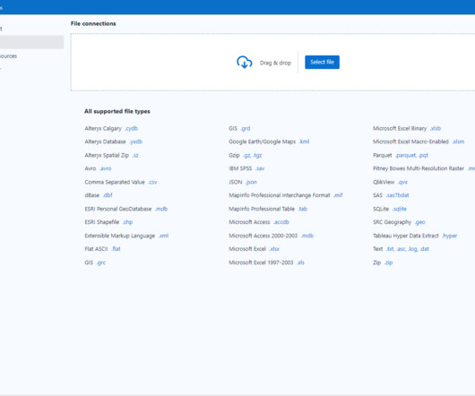Click the .sas7bdat SAS extension
Image resolution: width=475 pixels, height=396 pixels.
(x=397, y=195)
